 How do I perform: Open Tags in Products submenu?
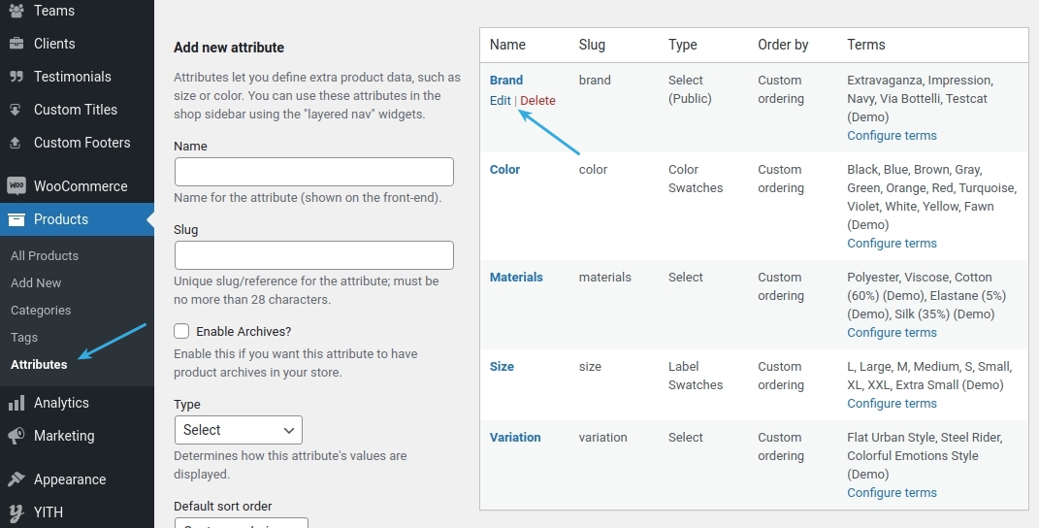pyautogui.click(x=24, y=338)
